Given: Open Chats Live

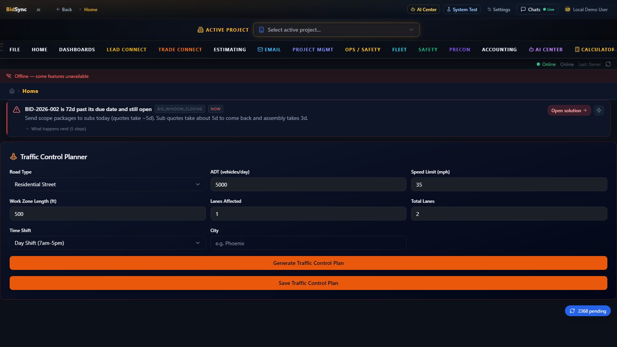Looking at the screenshot, I should [x=537, y=9].
